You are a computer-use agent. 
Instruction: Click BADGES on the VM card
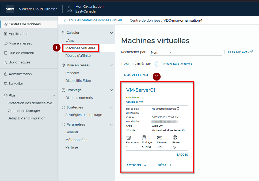[182, 155]
